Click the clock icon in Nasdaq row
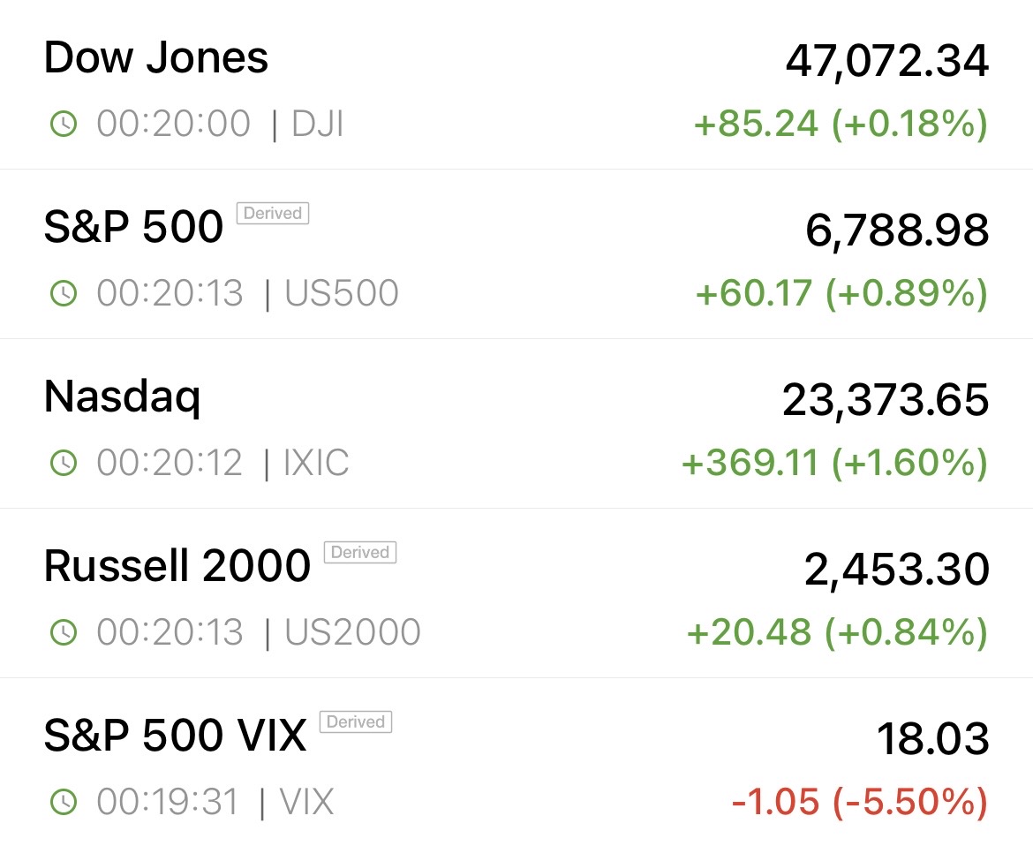This screenshot has width=1033, height=846. click(x=64, y=463)
